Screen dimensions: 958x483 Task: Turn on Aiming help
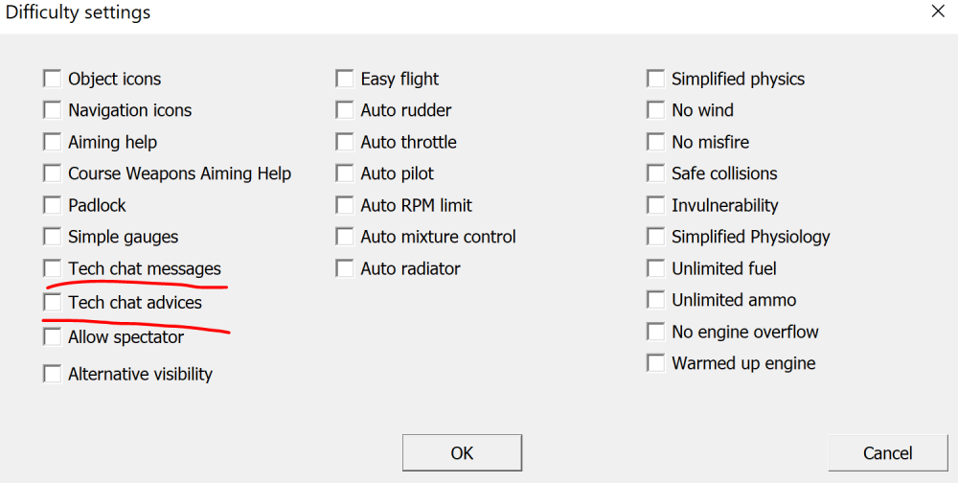(x=52, y=142)
